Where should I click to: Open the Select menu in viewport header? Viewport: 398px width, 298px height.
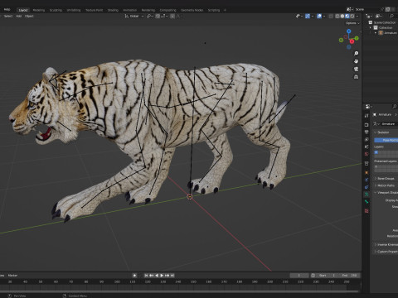7,16
